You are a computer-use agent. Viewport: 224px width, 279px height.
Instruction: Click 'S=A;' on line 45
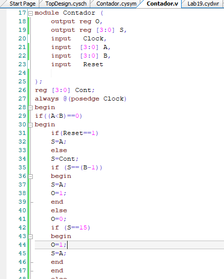59,253
